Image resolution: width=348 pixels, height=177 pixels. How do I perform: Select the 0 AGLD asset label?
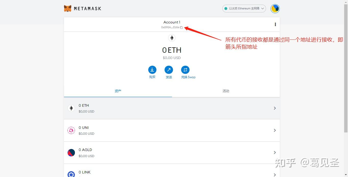pyautogui.click(x=85, y=150)
